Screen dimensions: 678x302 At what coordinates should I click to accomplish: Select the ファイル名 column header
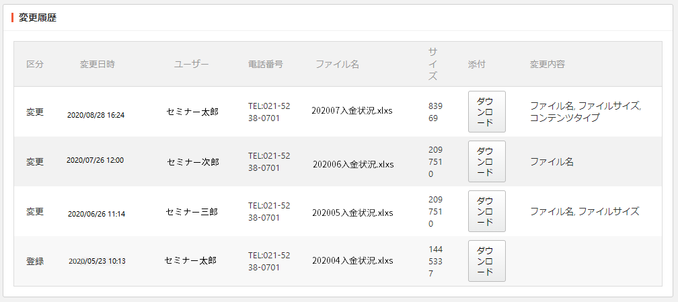[337, 65]
